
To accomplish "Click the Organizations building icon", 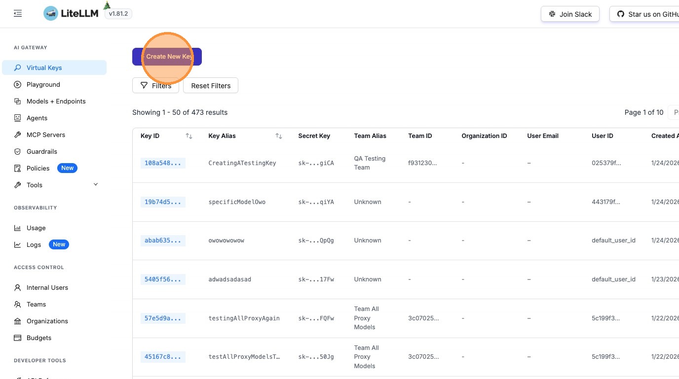I will point(18,321).
